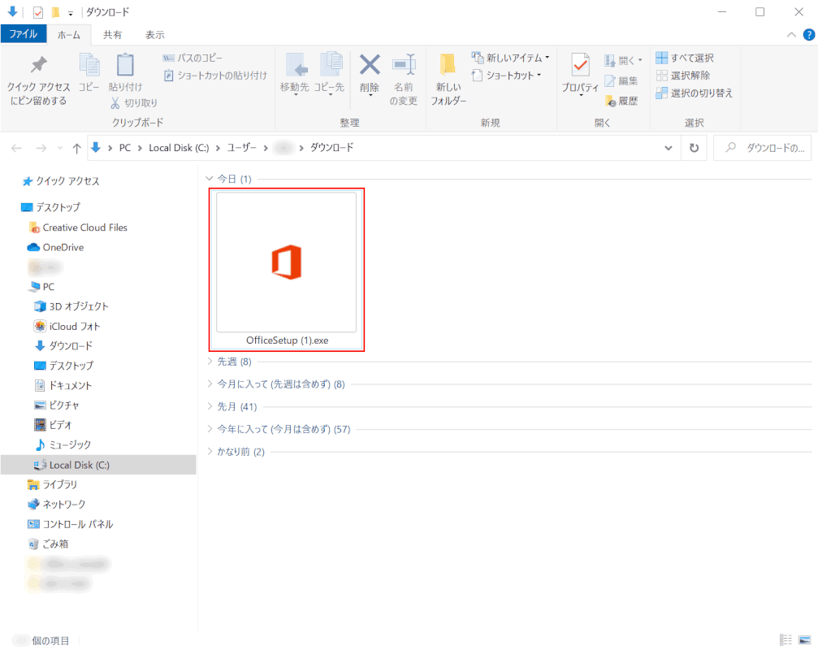Open ミュージック in the sidebar
This screenshot has height=650, width=818.
pos(63,445)
